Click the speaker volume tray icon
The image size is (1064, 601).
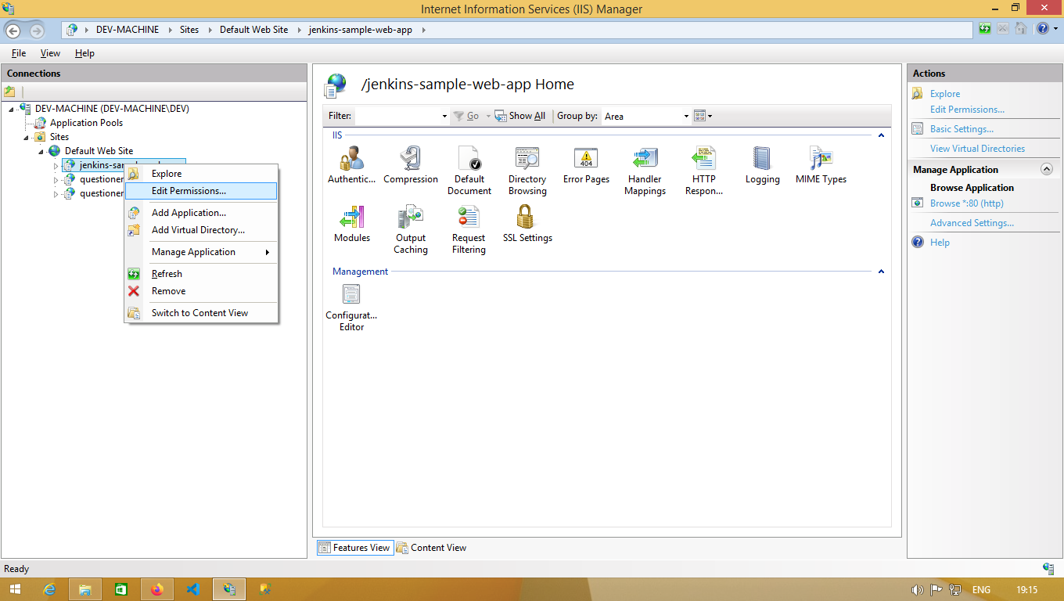pos(918,590)
